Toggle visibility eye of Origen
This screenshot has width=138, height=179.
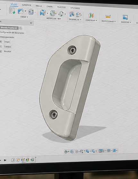(1, 42)
